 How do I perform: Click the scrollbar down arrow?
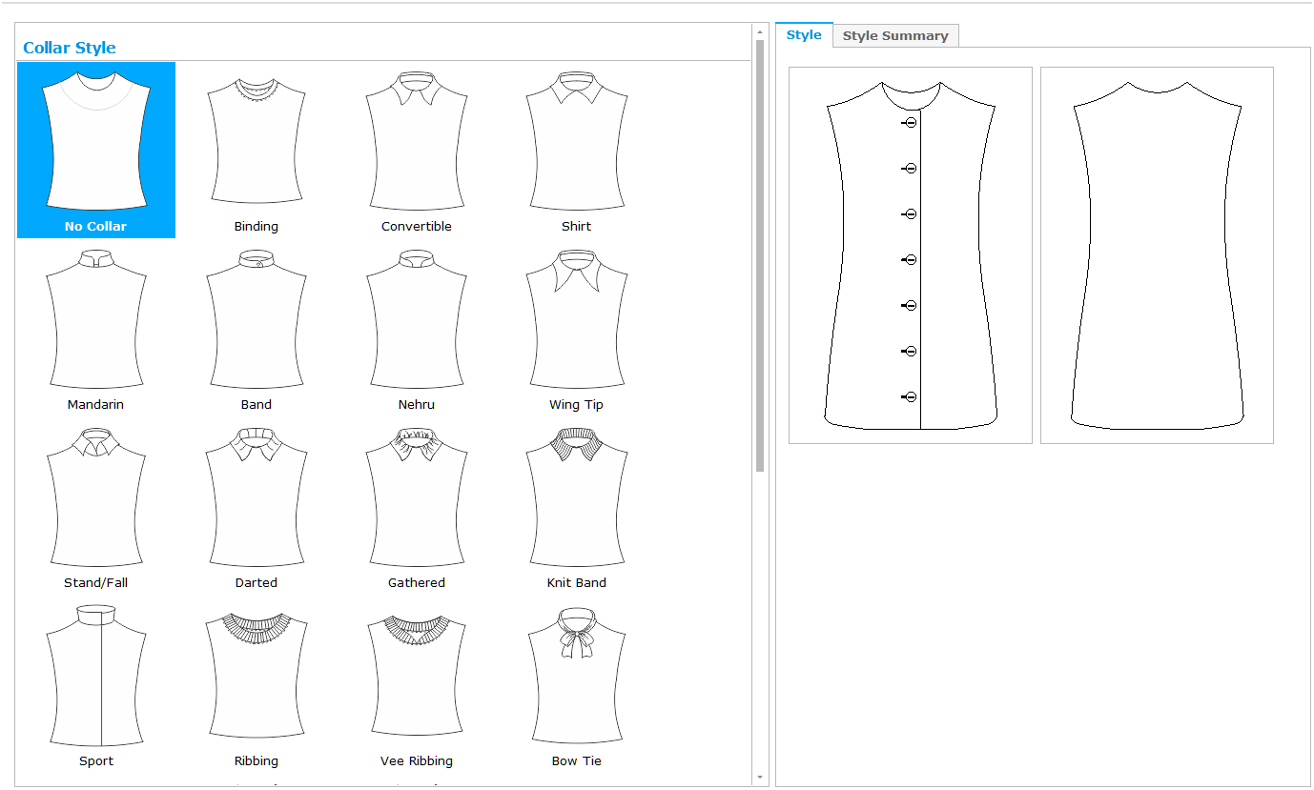(760, 778)
